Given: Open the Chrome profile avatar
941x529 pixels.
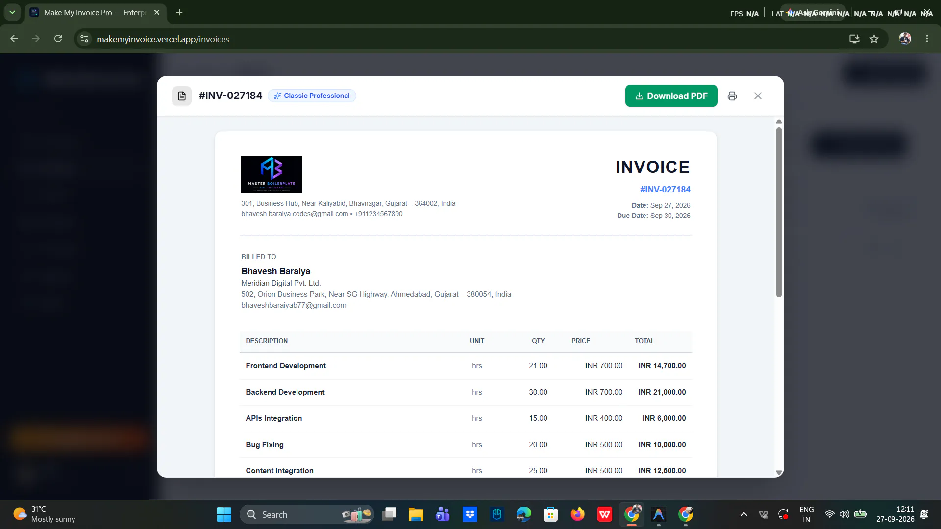Looking at the screenshot, I should [x=905, y=39].
